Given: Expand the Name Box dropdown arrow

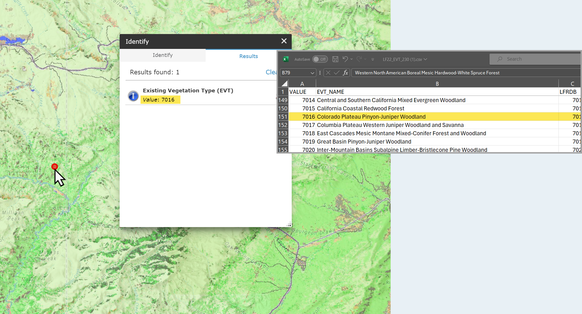Looking at the screenshot, I should point(312,73).
